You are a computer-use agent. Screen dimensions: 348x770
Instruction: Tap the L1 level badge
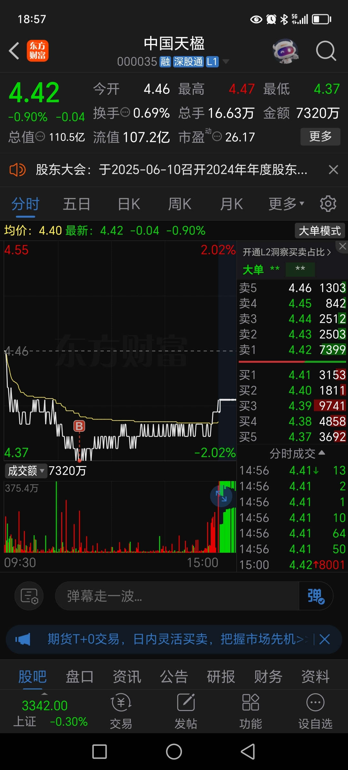[212, 62]
